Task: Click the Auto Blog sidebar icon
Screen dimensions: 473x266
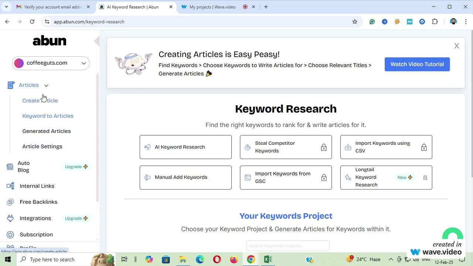Action: 10,167
